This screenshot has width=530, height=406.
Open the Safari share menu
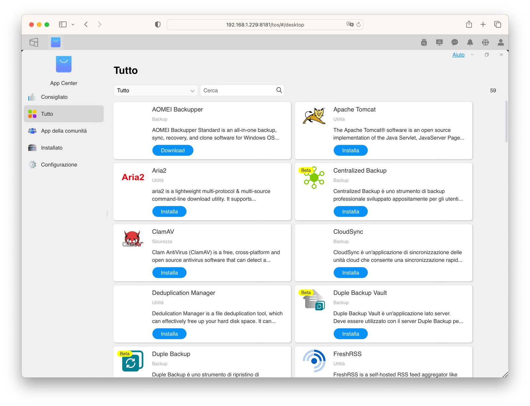pos(469,24)
